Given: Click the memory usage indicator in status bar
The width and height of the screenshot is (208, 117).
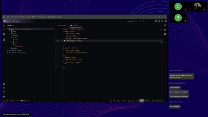Looking at the screenshot, I should point(145,101).
